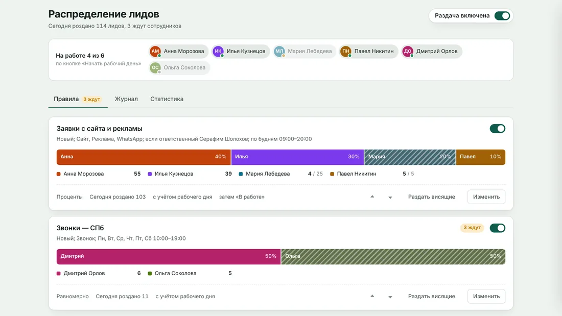
Task: Toggle the «Раздача включена» switch
Action: [x=502, y=16]
